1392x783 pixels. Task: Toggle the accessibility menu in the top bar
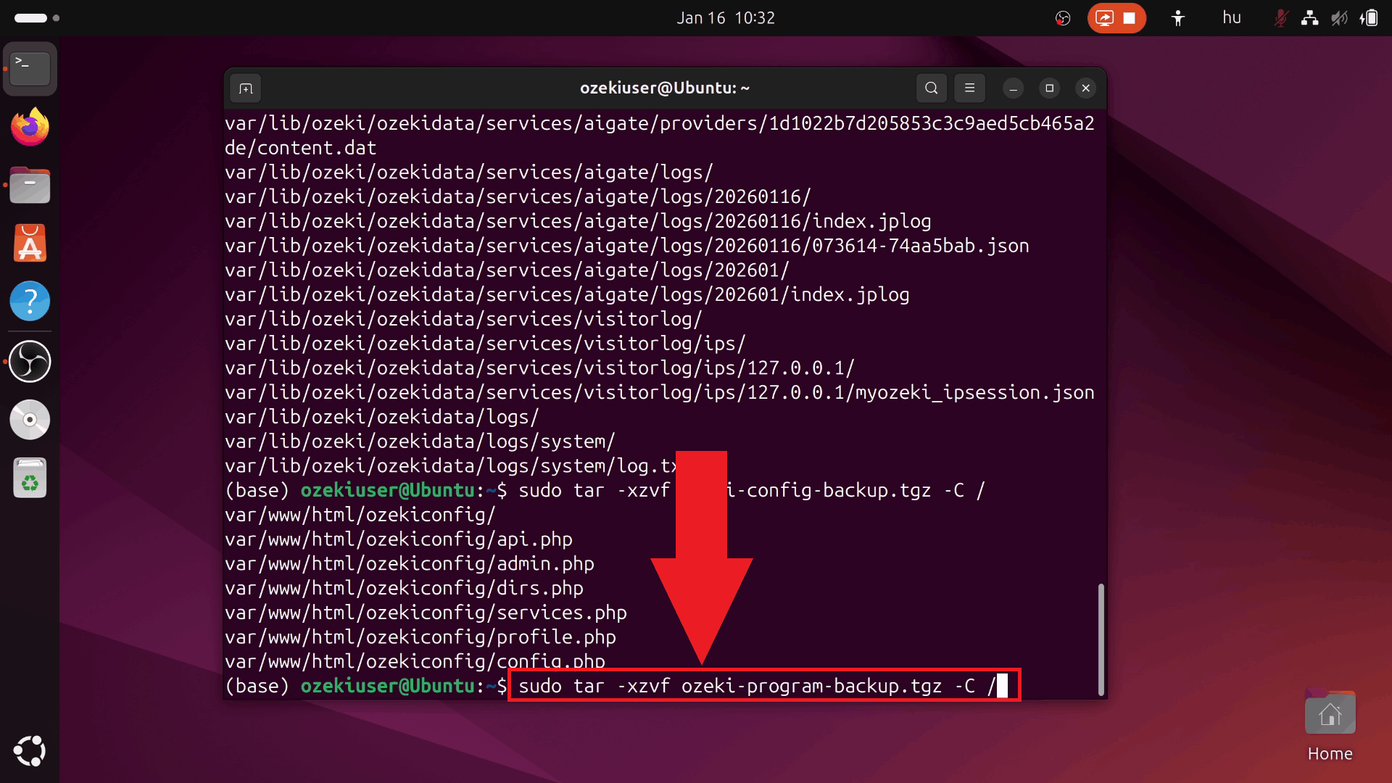point(1177,17)
